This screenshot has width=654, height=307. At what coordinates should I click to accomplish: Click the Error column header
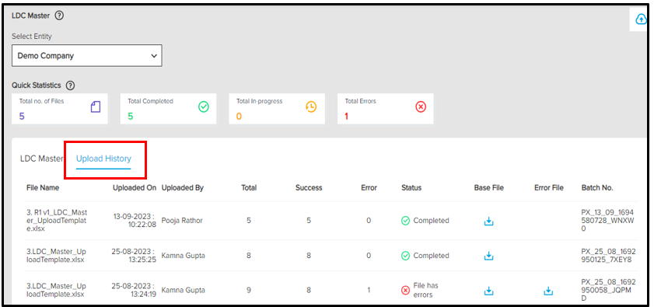[x=369, y=188]
